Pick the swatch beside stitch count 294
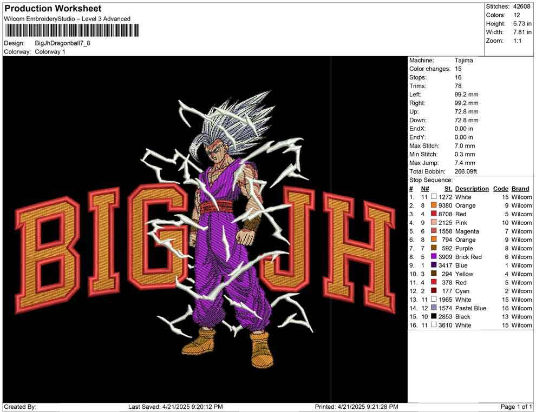This screenshot has height=412, width=536. click(434, 274)
